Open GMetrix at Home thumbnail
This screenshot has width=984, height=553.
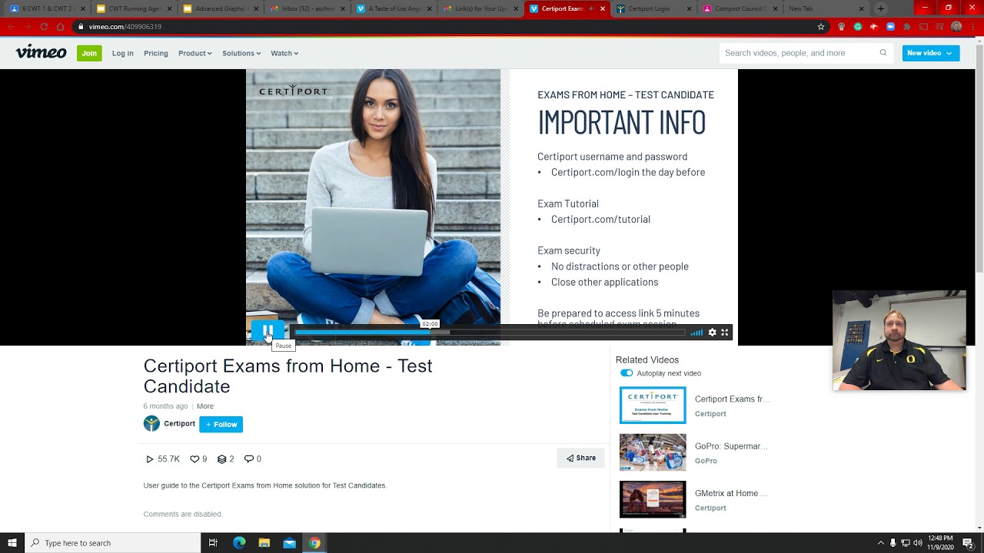coord(653,499)
